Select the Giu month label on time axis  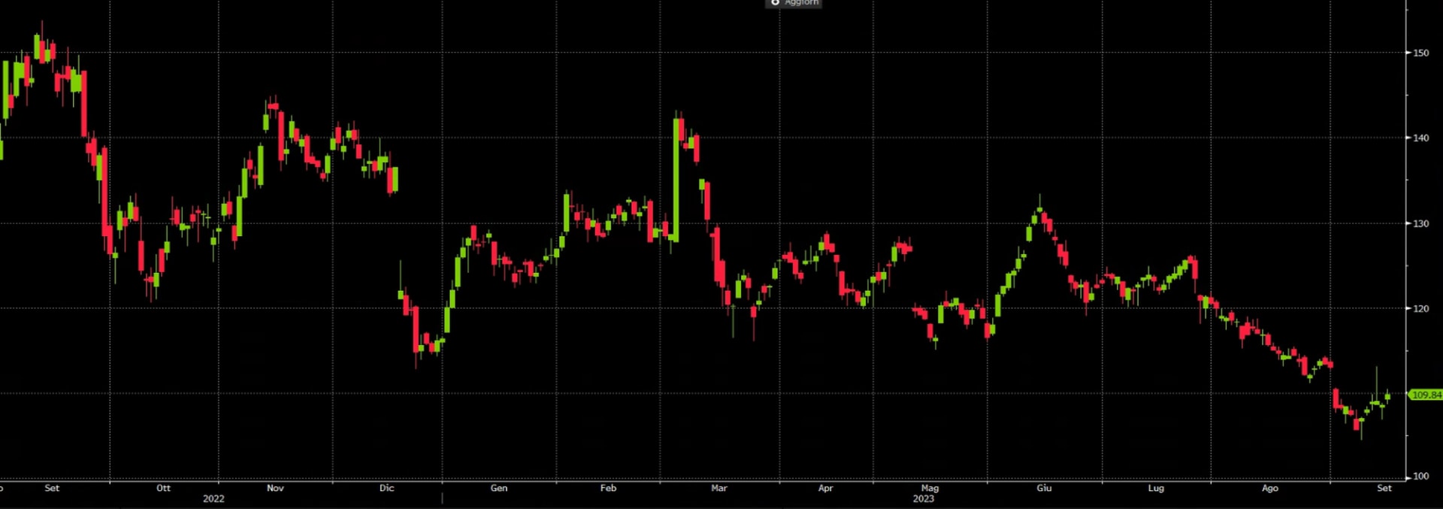pyautogui.click(x=1044, y=488)
